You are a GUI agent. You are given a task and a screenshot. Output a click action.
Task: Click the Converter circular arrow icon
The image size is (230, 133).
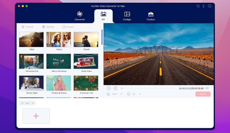click(x=80, y=14)
